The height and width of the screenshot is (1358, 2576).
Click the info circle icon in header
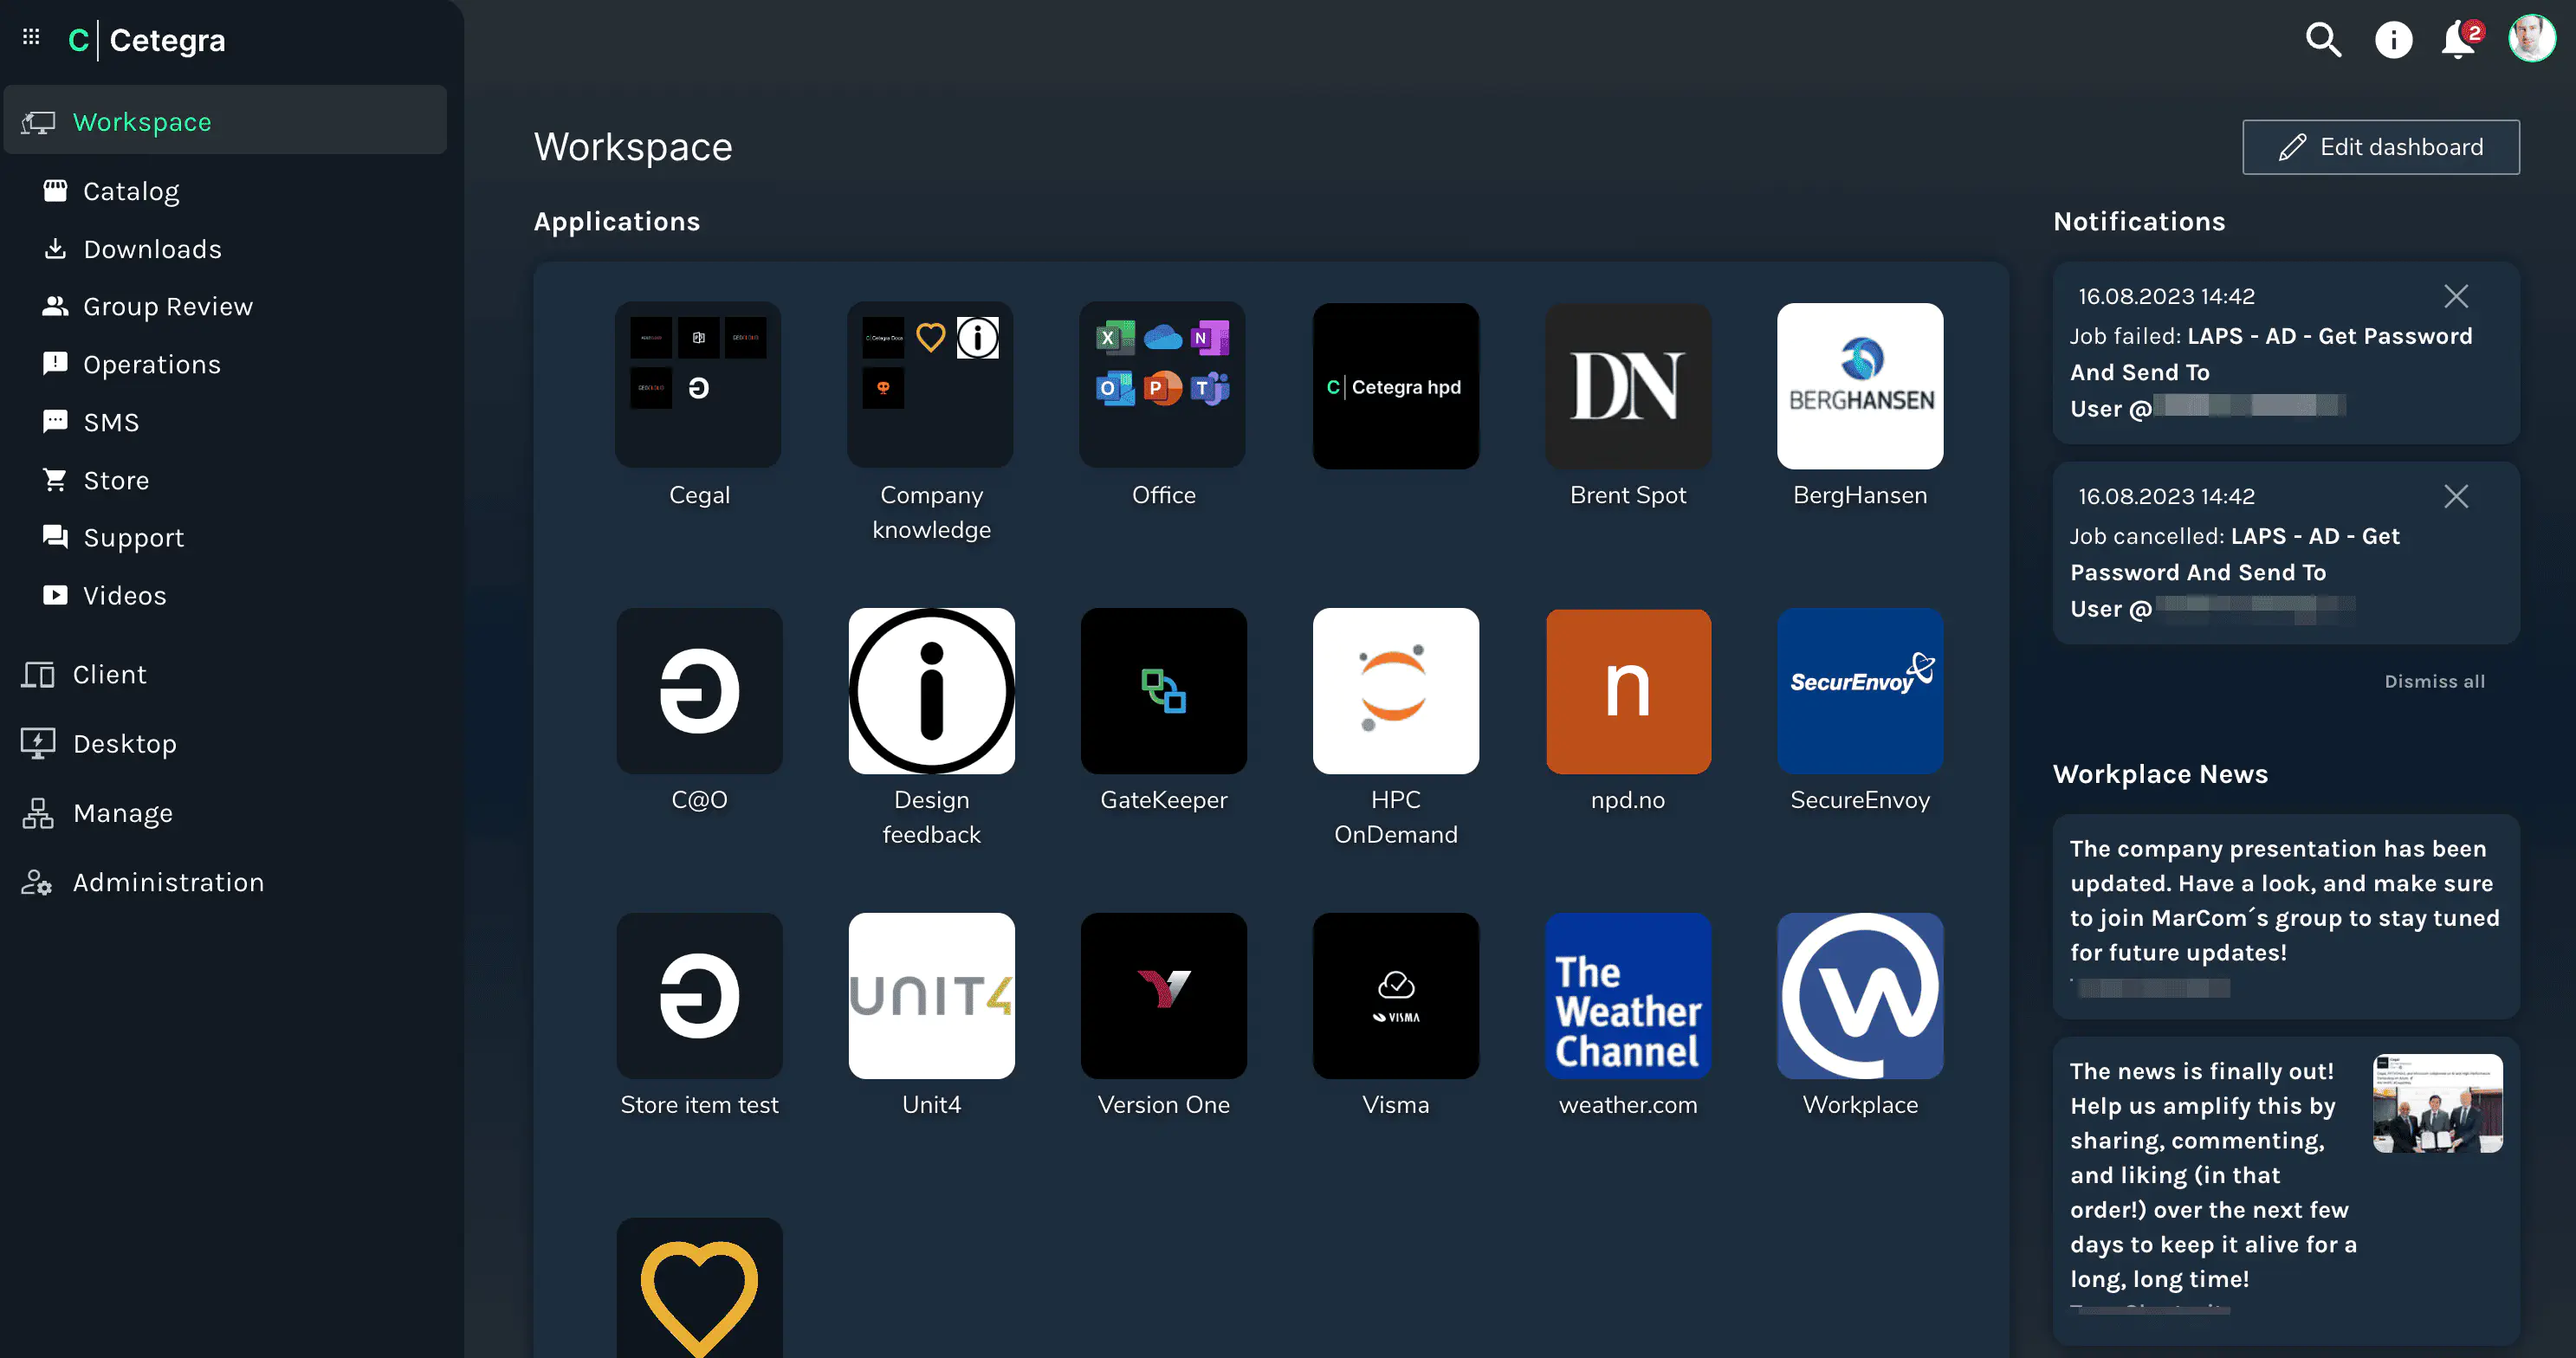(x=2393, y=40)
